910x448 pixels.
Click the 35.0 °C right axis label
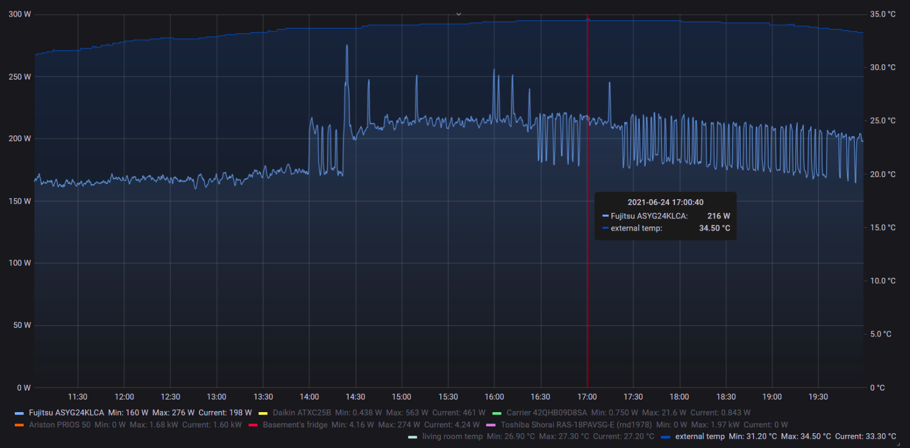883,14
